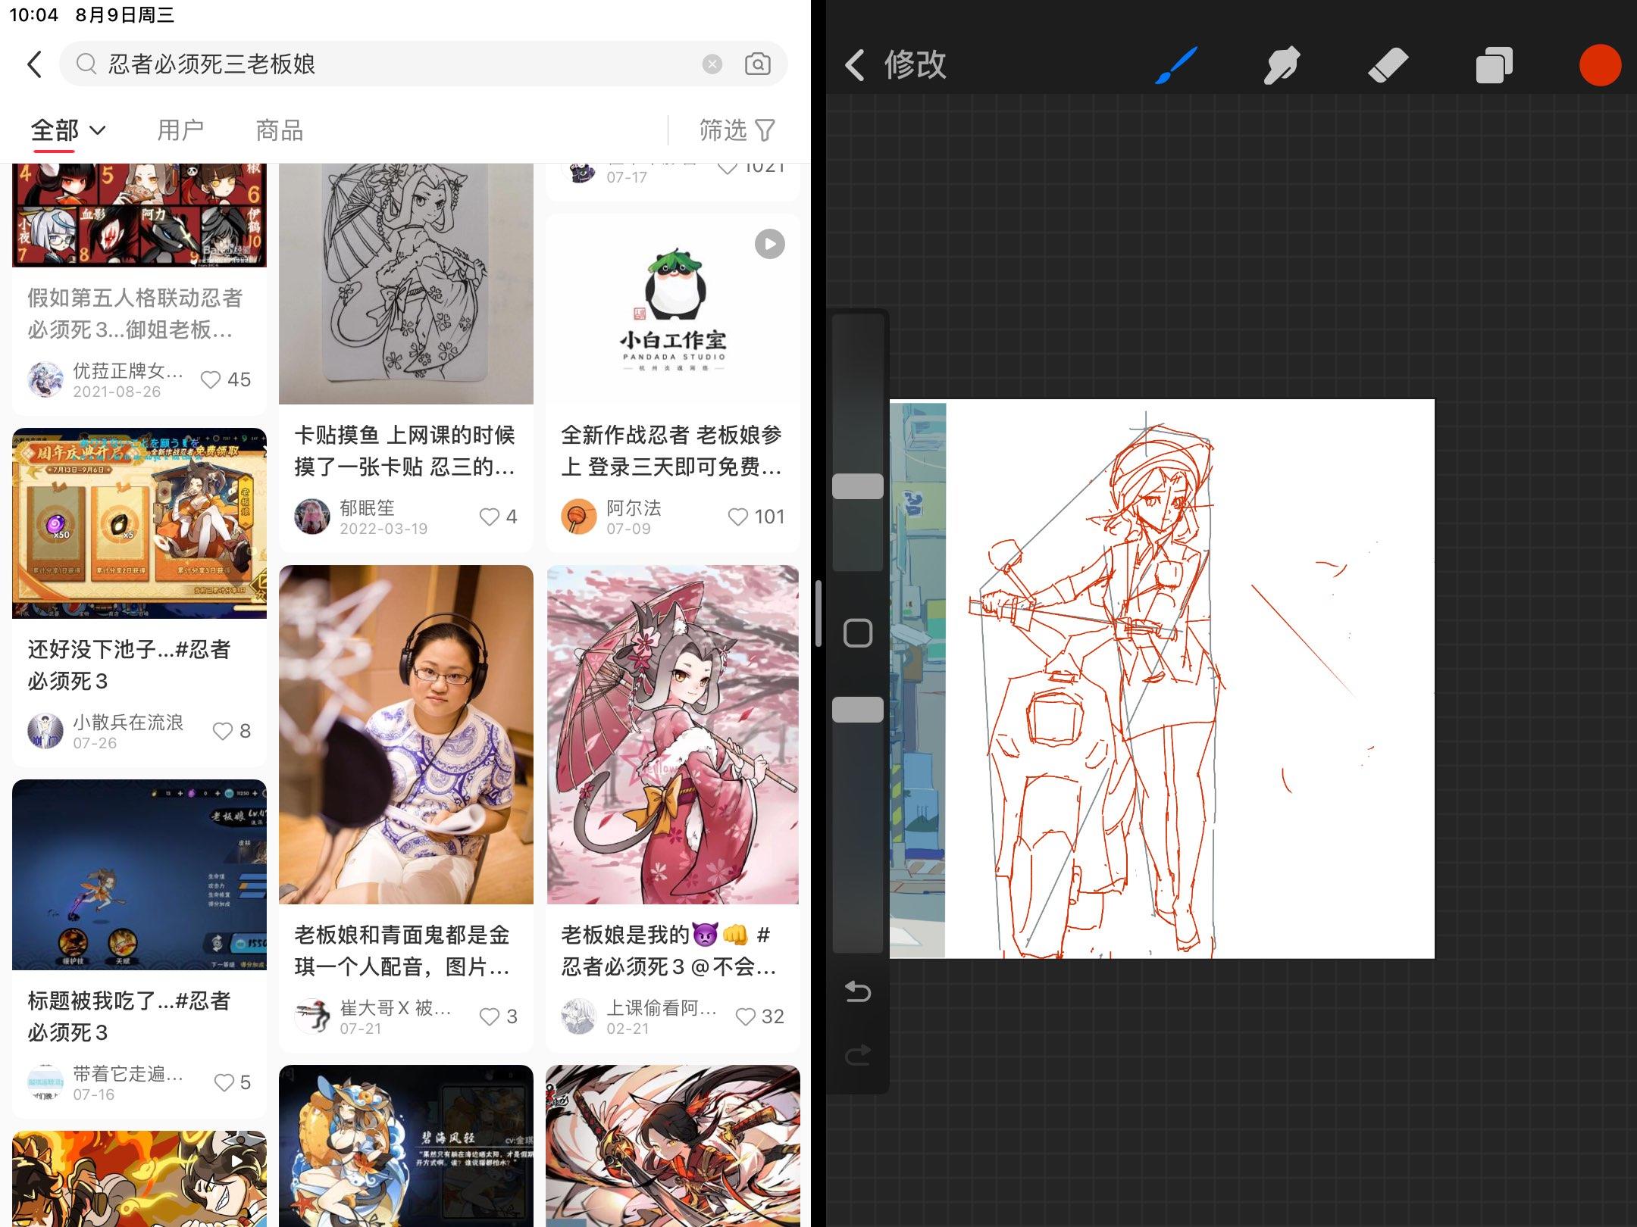Open the Layers panel icon
This screenshot has width=1637, height=1227.
click(1494, 65)
